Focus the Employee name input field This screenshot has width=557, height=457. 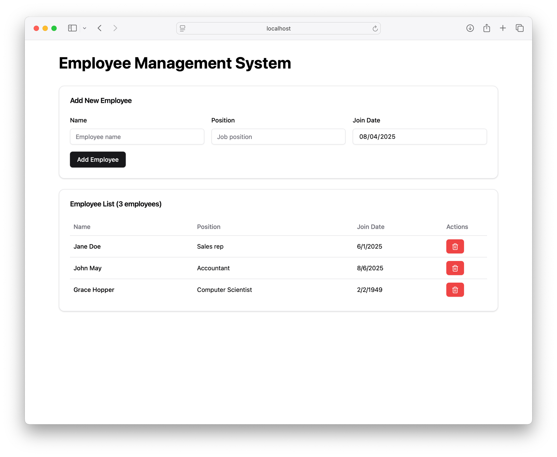tap(137, 136)
